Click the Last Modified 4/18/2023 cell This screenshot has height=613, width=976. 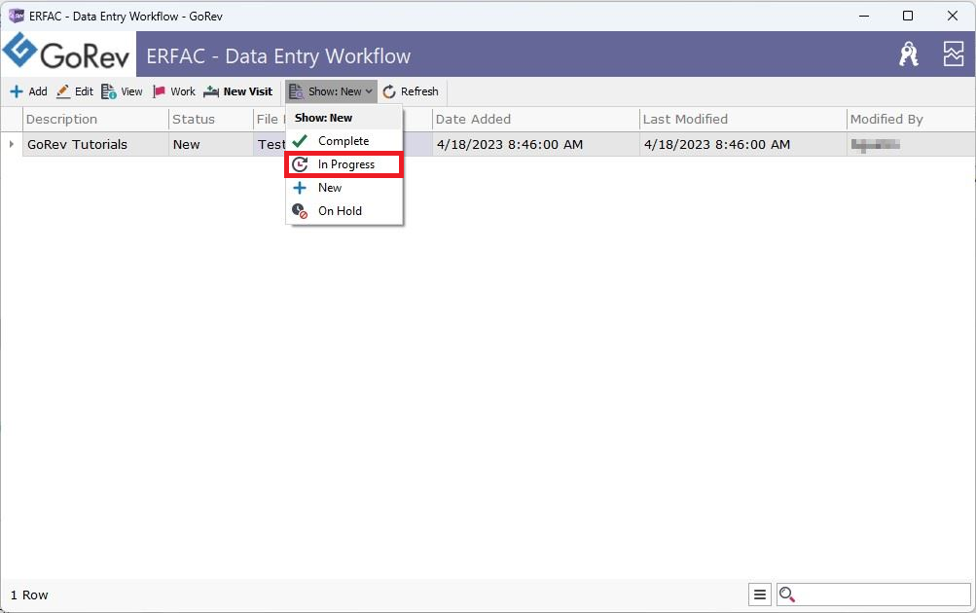[743, 144]
